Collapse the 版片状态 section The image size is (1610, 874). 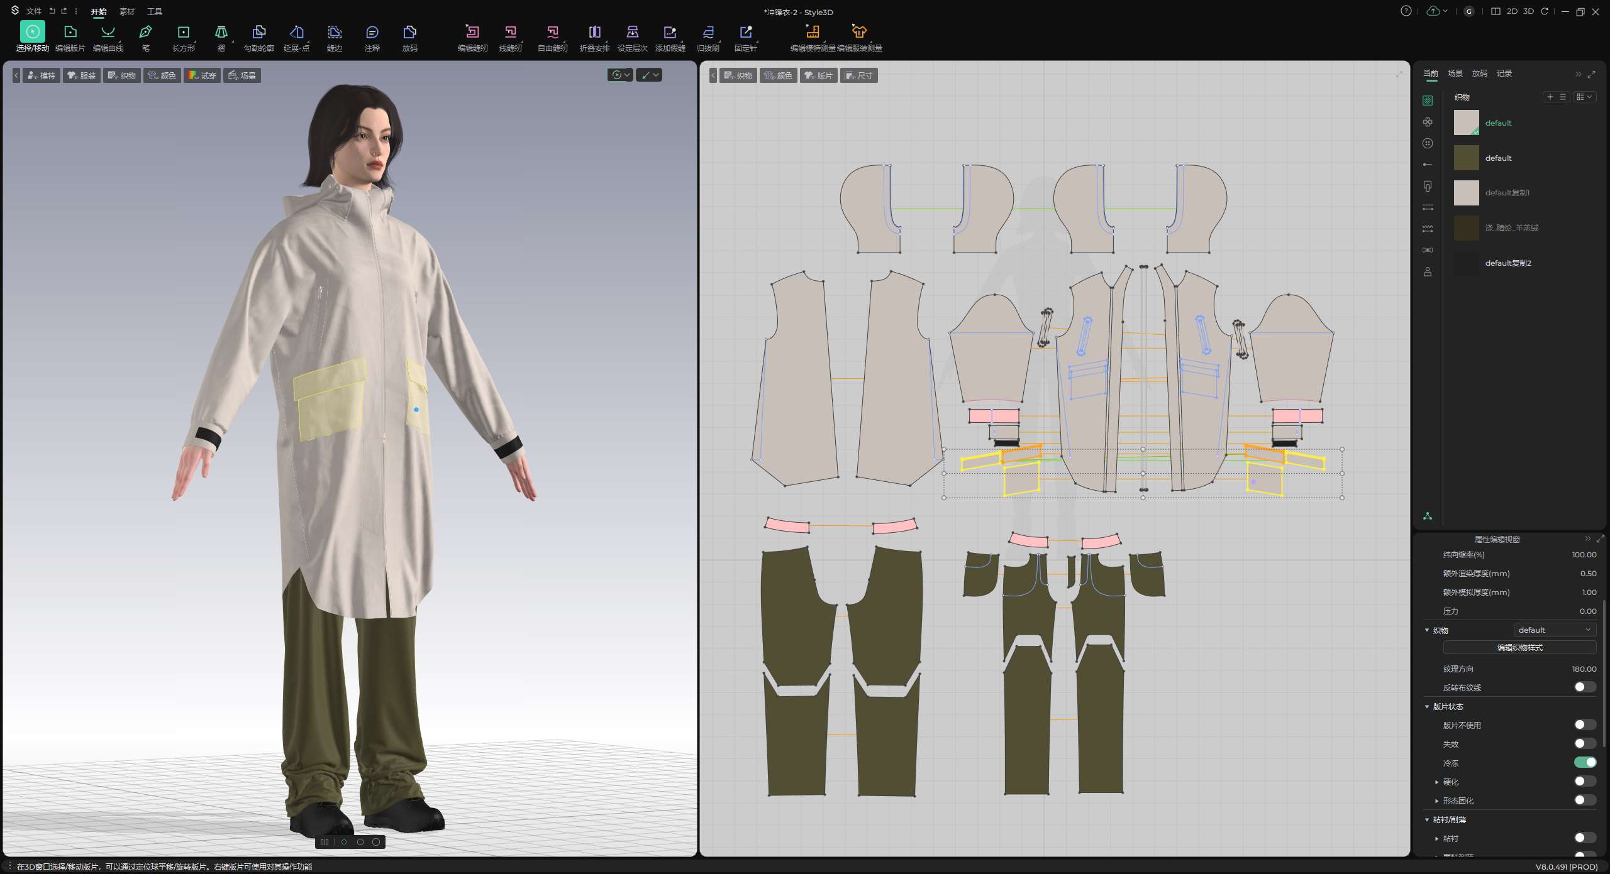[x=1427, y=706]
